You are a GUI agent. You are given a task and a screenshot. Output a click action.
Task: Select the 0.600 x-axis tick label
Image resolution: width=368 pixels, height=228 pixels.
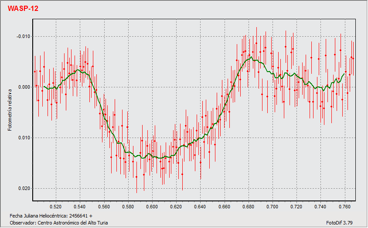[x=152, y=206]
